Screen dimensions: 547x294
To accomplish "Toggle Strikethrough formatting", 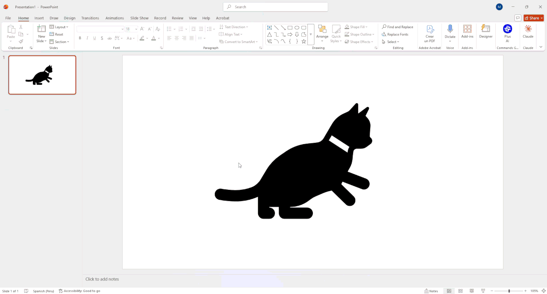I will 109,38.
